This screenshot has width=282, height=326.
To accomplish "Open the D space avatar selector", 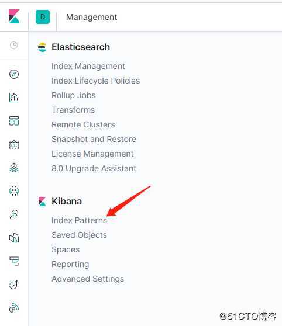I will coord(43,17).
